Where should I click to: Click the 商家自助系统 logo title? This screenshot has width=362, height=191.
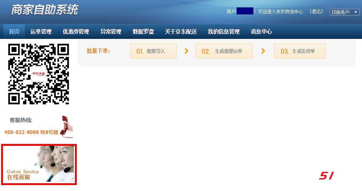(x=45, y=10)
